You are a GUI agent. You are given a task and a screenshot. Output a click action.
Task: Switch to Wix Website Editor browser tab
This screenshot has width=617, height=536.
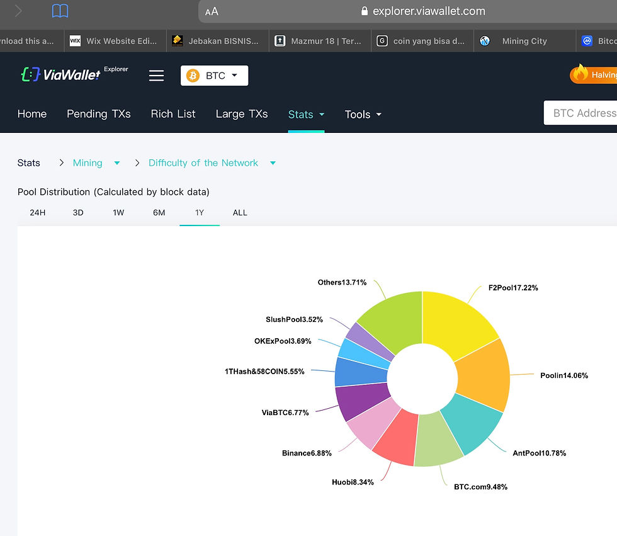[115, 41]
